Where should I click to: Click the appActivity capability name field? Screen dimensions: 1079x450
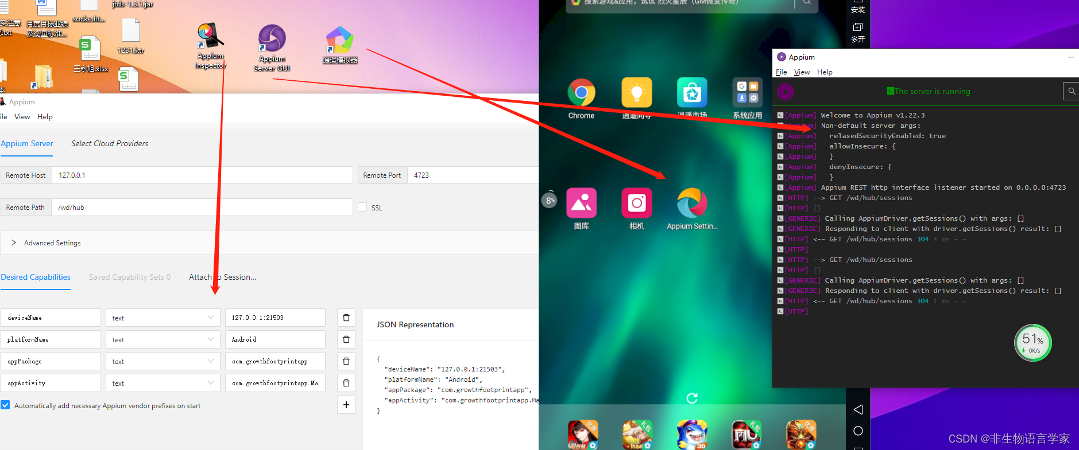tap(51, 383)
